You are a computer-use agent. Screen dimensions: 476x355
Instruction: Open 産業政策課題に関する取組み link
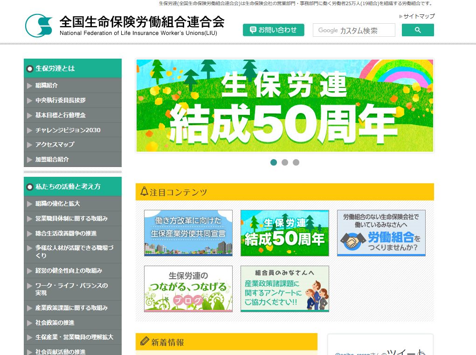73,308
